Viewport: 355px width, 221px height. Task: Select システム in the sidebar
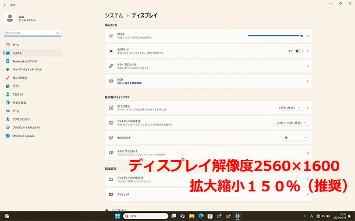click(33, 53)
